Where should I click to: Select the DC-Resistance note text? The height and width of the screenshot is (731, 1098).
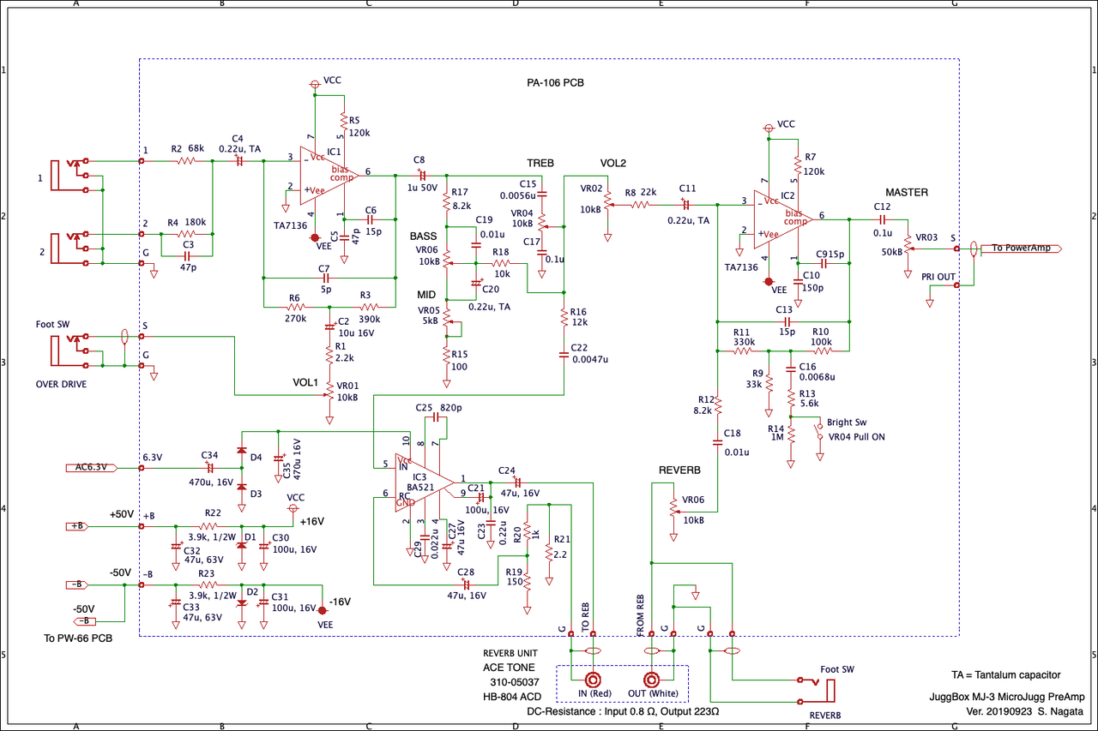623,711
